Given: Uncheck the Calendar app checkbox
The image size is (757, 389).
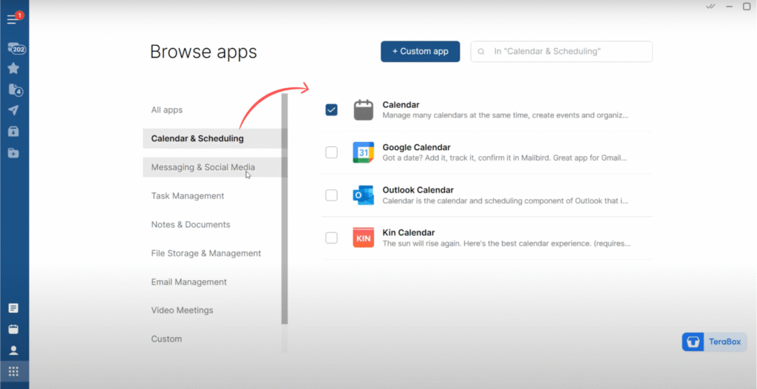Looking at the screenshot, I should click(x=331, y=110).
